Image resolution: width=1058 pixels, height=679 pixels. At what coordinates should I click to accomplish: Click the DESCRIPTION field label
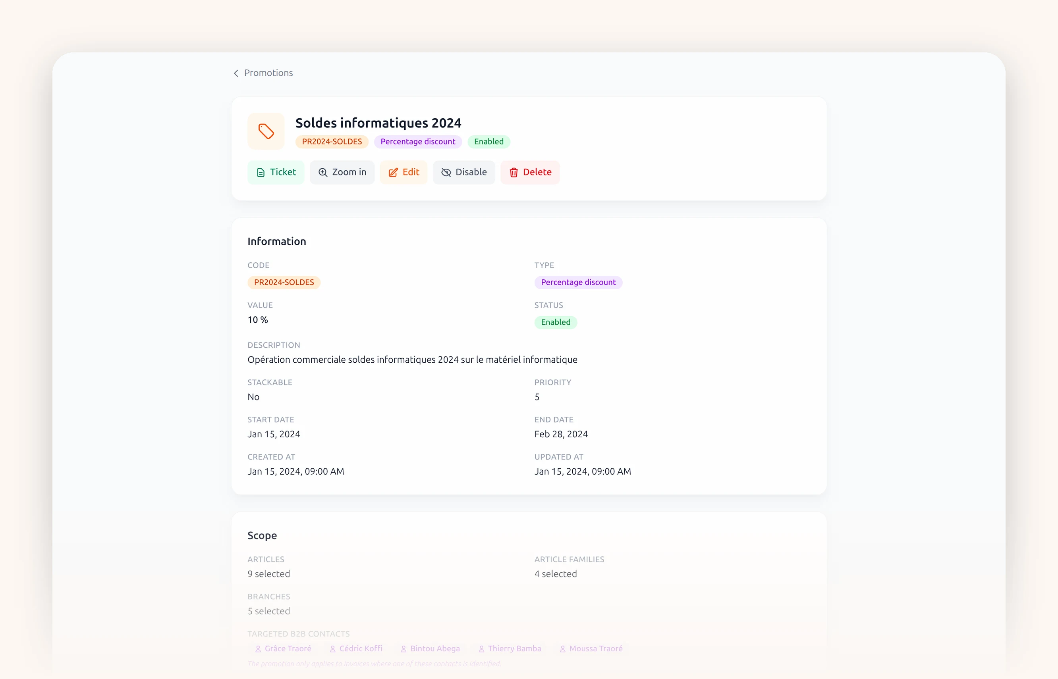(274, 345)
